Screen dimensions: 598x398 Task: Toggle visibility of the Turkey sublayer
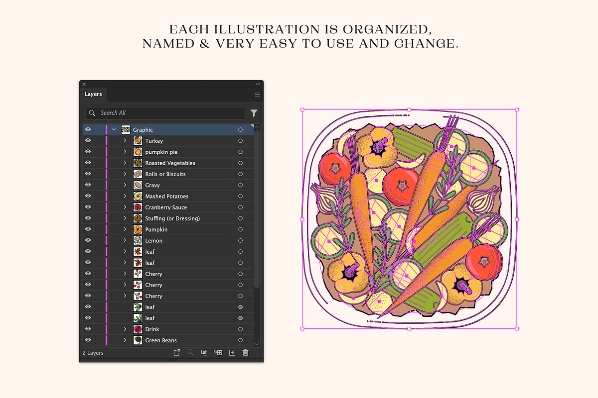[88, 141]
